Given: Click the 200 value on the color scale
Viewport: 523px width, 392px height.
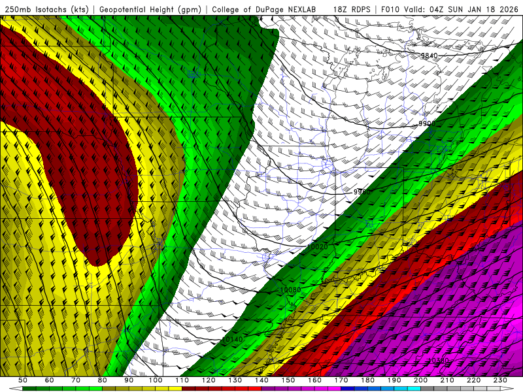Looking at the screenshot, I should click(x=421, y=380).
